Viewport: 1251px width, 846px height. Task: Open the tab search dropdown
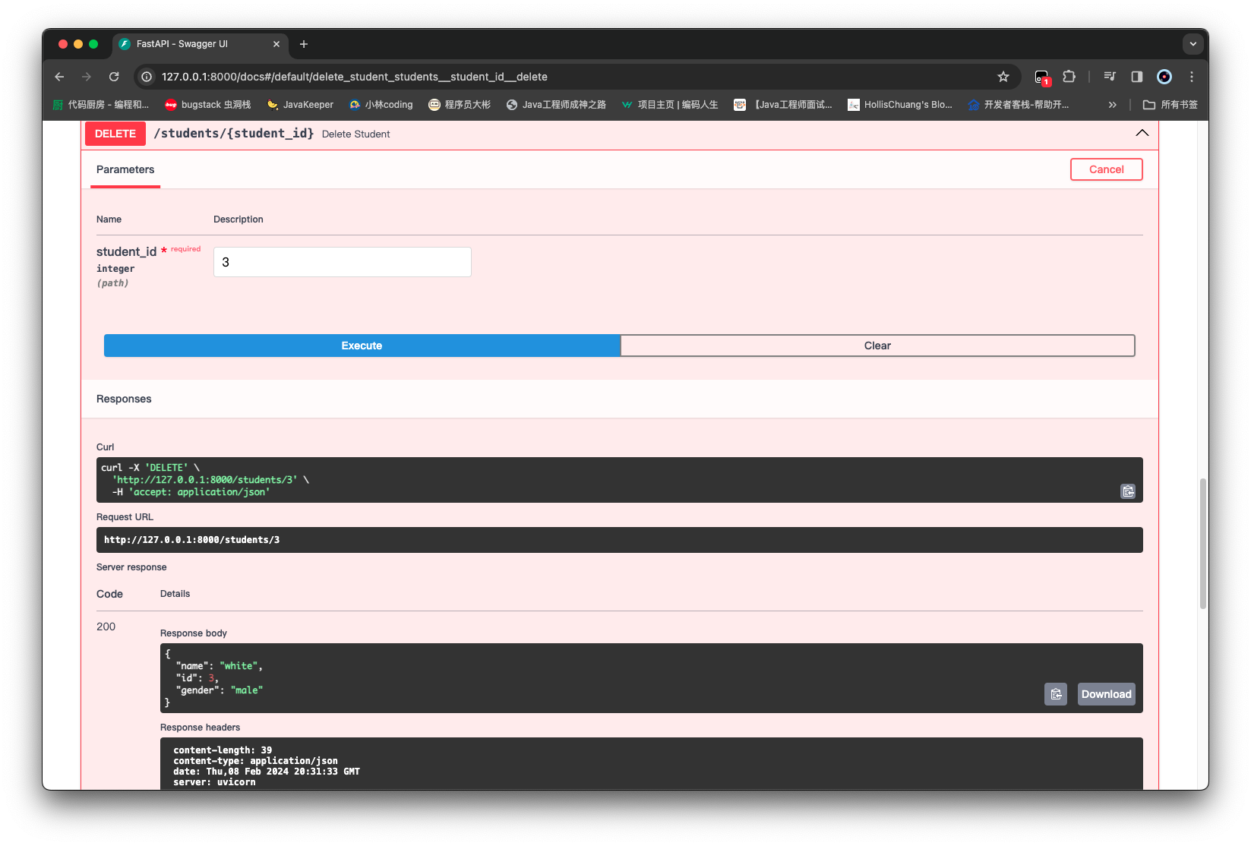pos(1193,44)
